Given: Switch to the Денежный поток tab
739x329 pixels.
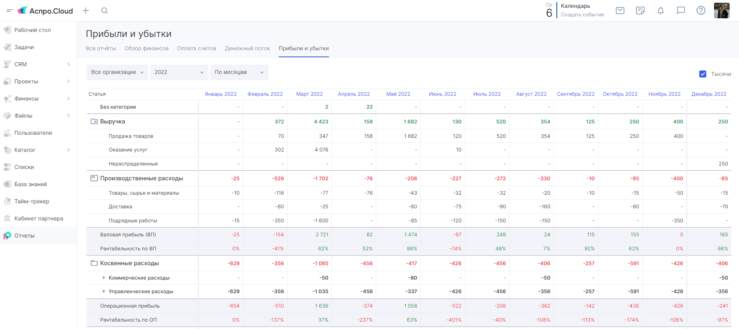Looking at the screenshot, I should coord(247,48).
